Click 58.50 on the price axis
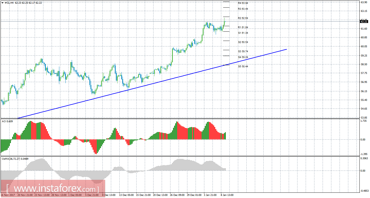This screenshot has height=198, width=370. [364, 64]
